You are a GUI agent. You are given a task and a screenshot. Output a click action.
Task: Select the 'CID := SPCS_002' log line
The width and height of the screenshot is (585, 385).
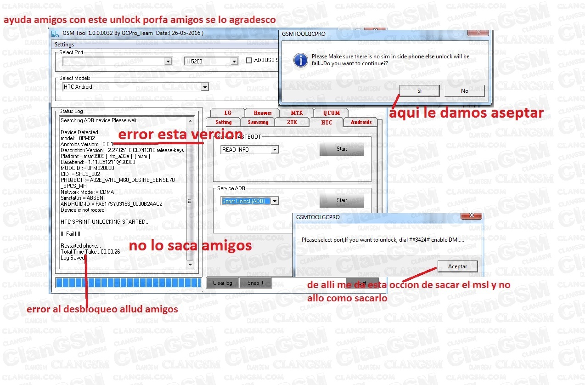click(x=80, y=174)
